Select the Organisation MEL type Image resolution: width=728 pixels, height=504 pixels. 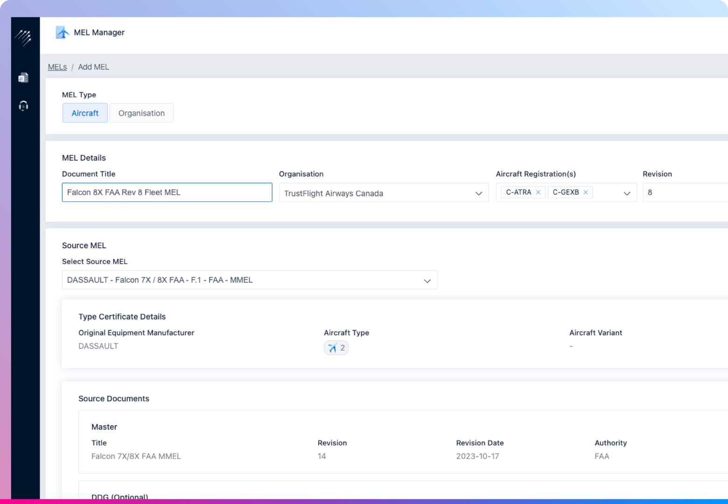[141, 113]
